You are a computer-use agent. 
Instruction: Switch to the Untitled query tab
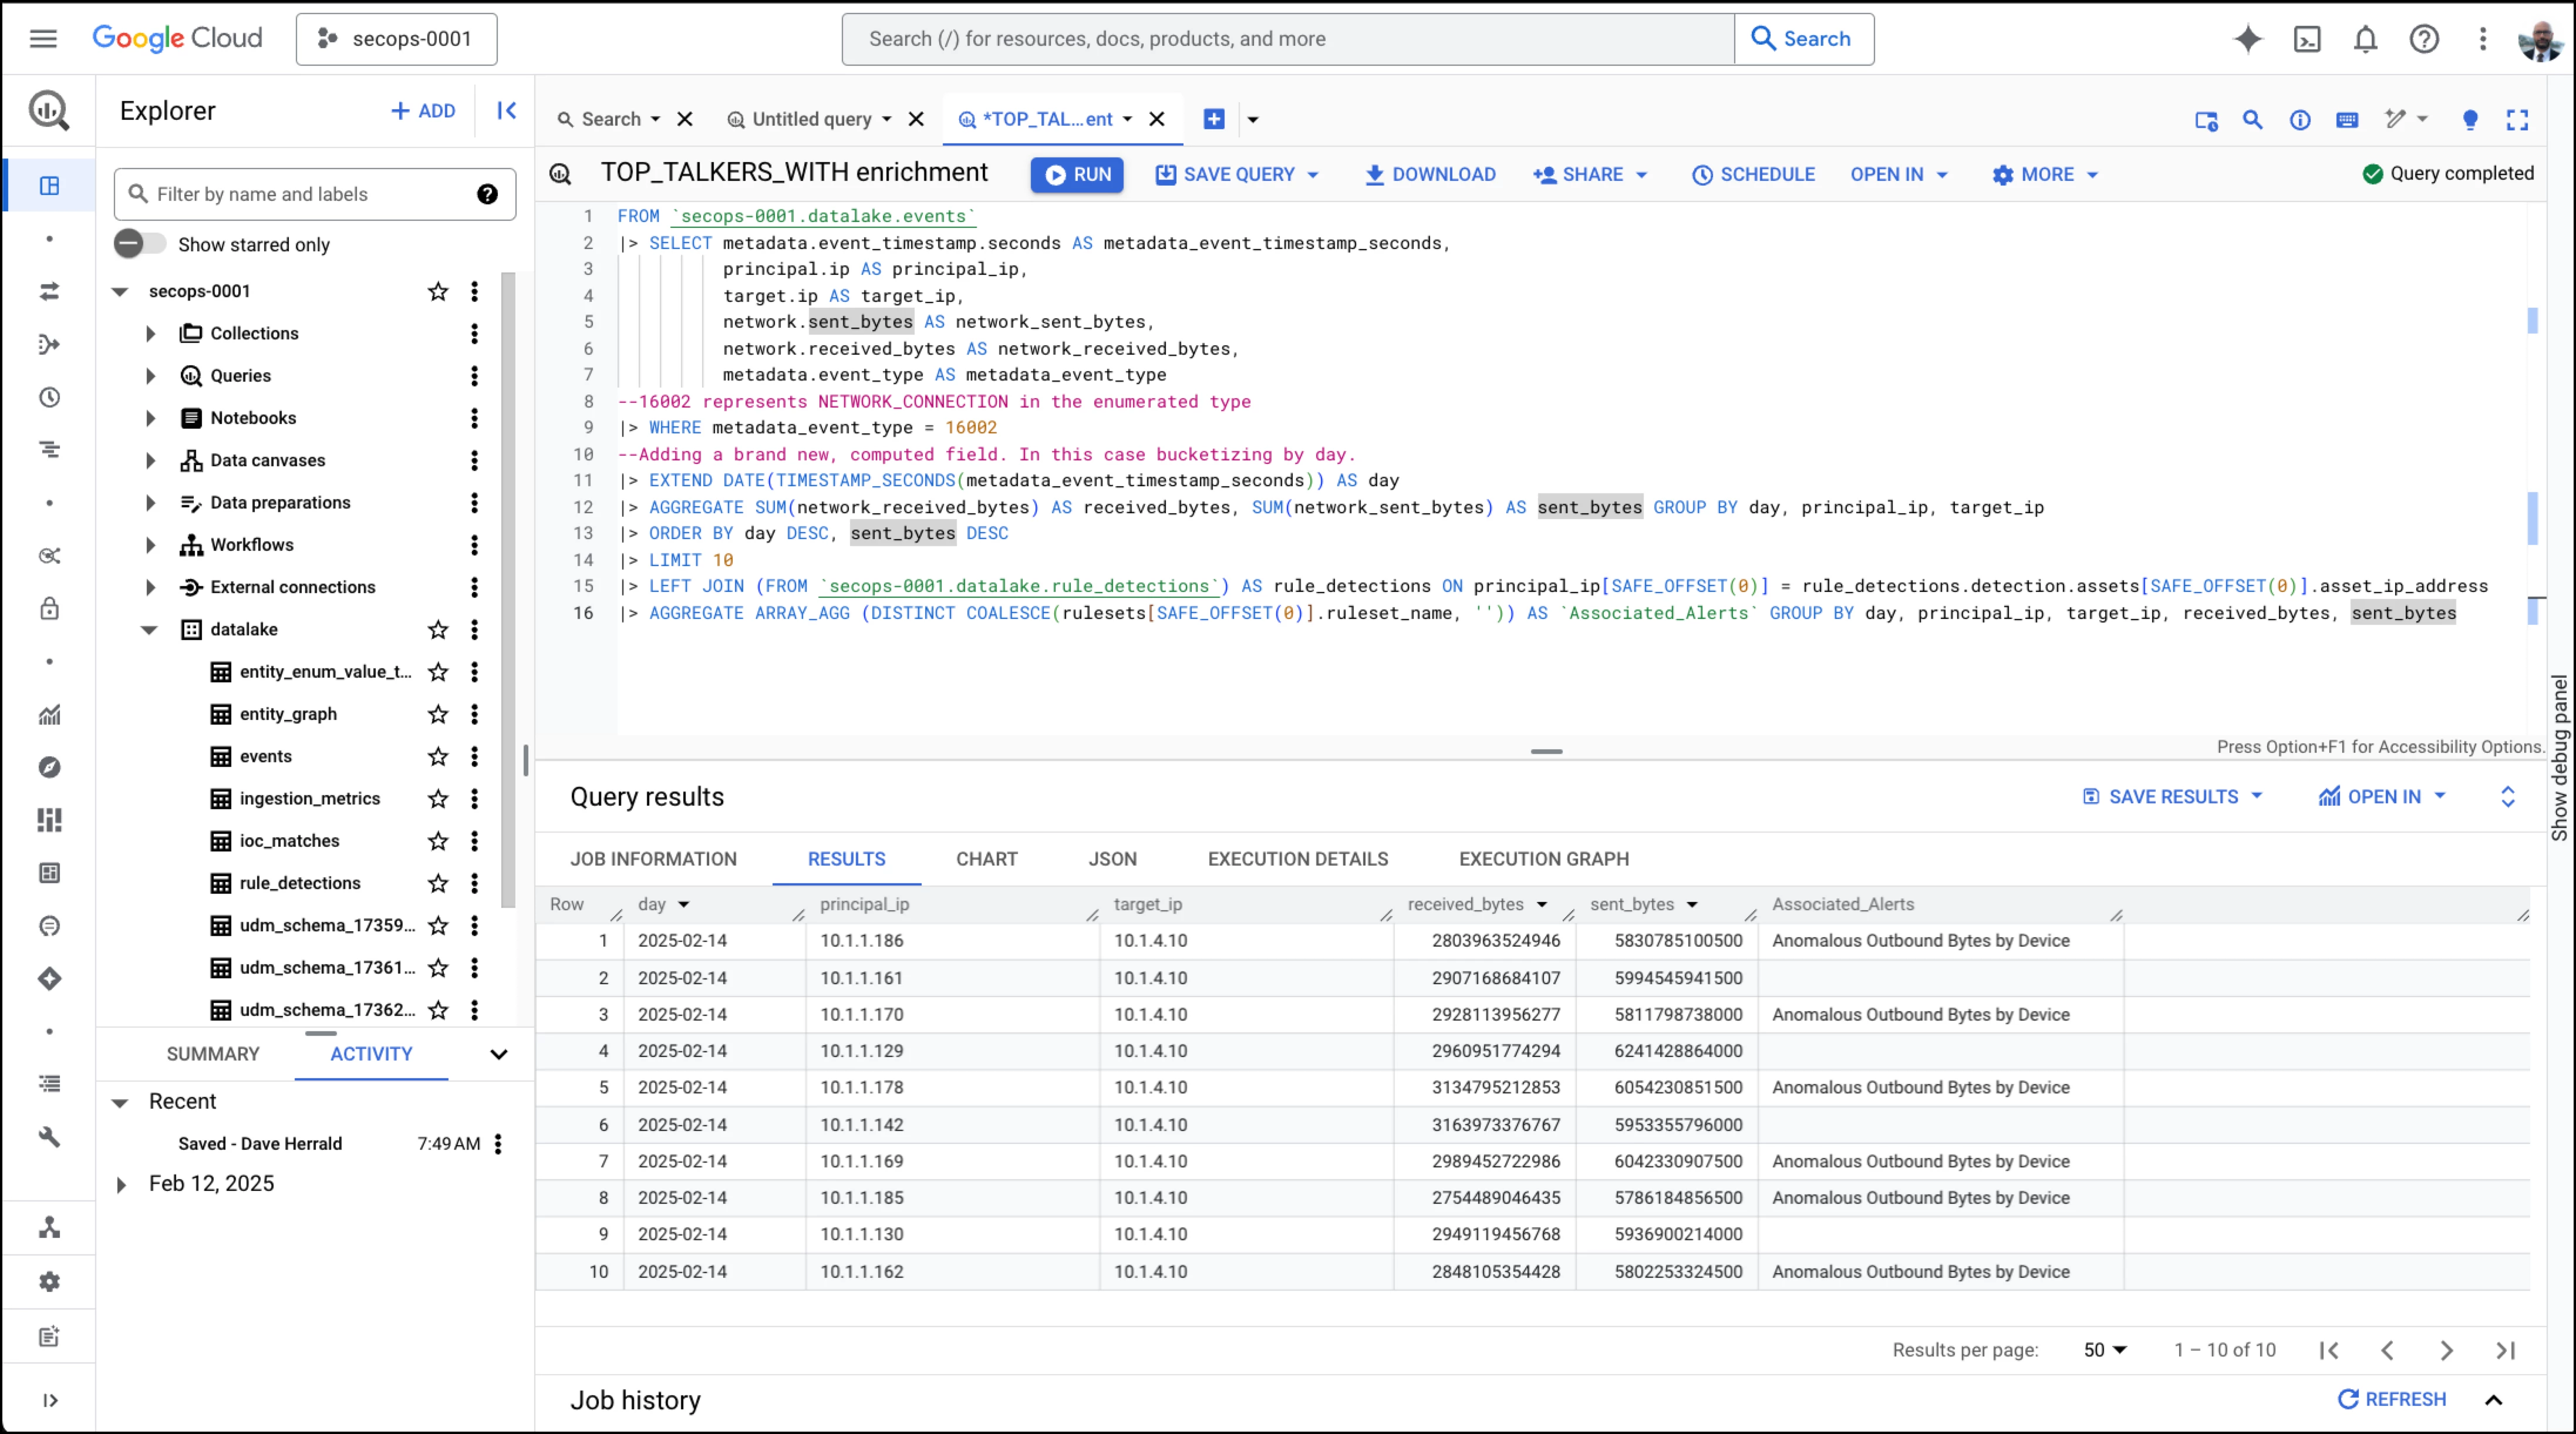[811, 120]
